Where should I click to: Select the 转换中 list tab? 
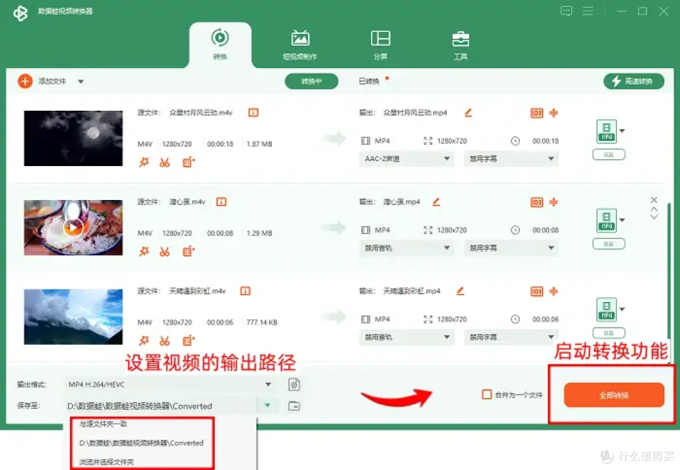tap(312, 81)
